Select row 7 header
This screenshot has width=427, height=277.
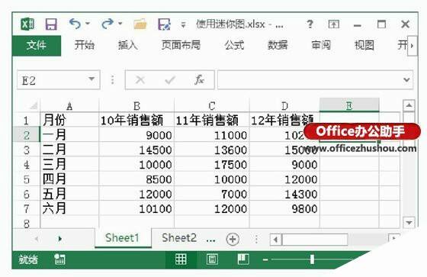(27, 208)
